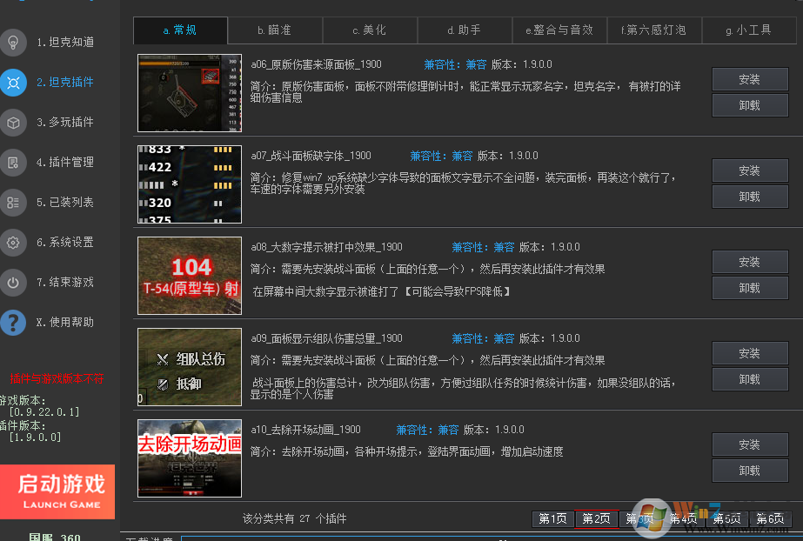Click the a10 去除开场动画 preview thumbnail
This screenshot has width=803, height=541.
(189, 458)
